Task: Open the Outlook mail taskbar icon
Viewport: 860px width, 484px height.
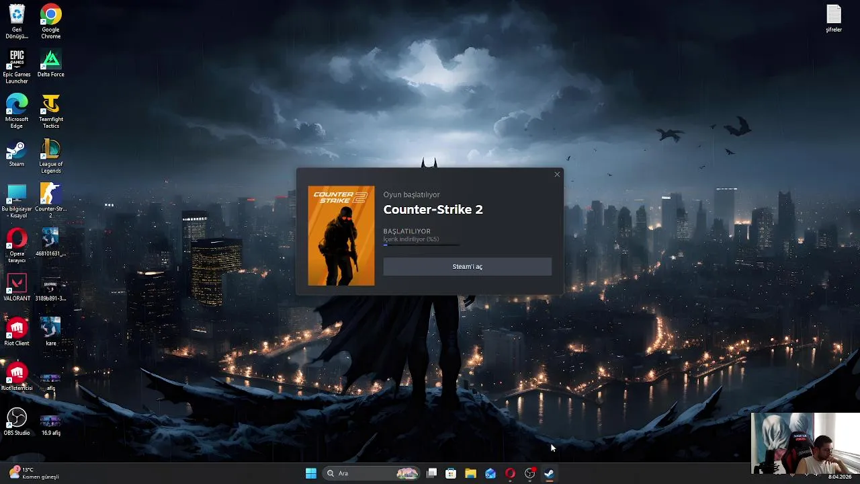Action: click(490, 473)
